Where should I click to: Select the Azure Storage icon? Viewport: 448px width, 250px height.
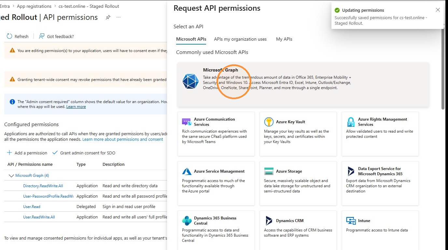269,171
